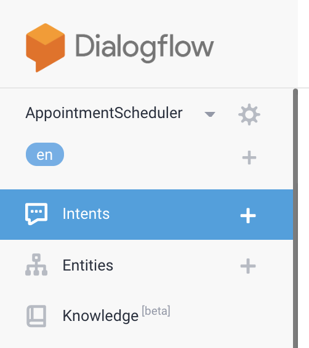Add a language with the plus icon
Viewport: 309px width, 348px height.
[249, 157]
